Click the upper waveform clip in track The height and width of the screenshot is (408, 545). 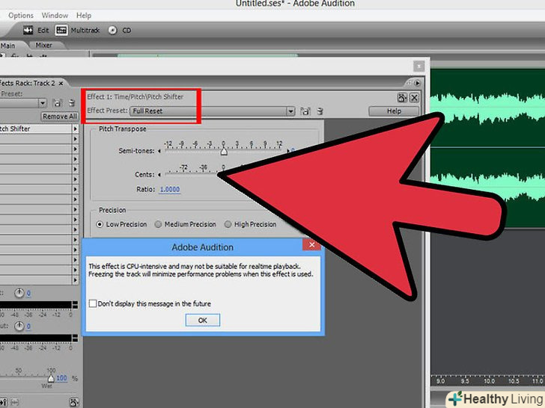[x=487, y=107]
